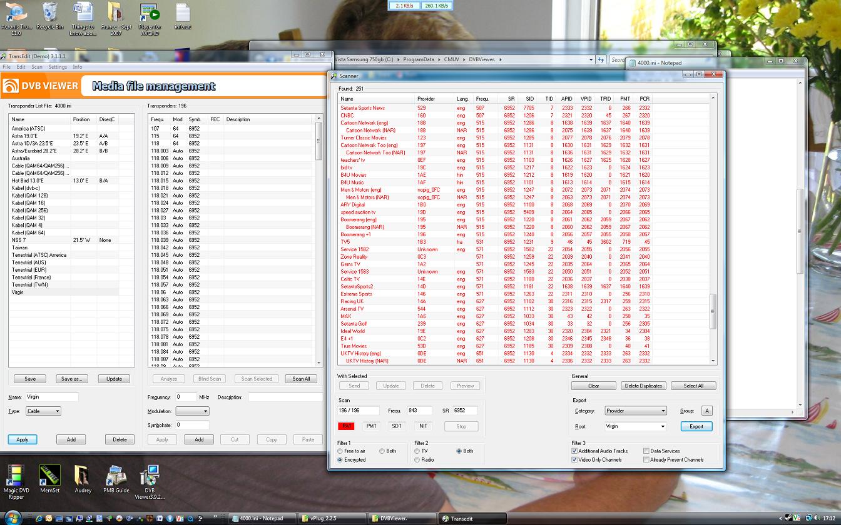Open the Edit menu in TransEdit
The width and height of the screenshot is (841, 525).
21,67
